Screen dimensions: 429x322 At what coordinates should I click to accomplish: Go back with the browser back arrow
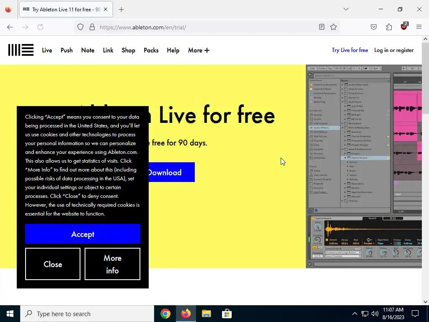pos(10,27)
